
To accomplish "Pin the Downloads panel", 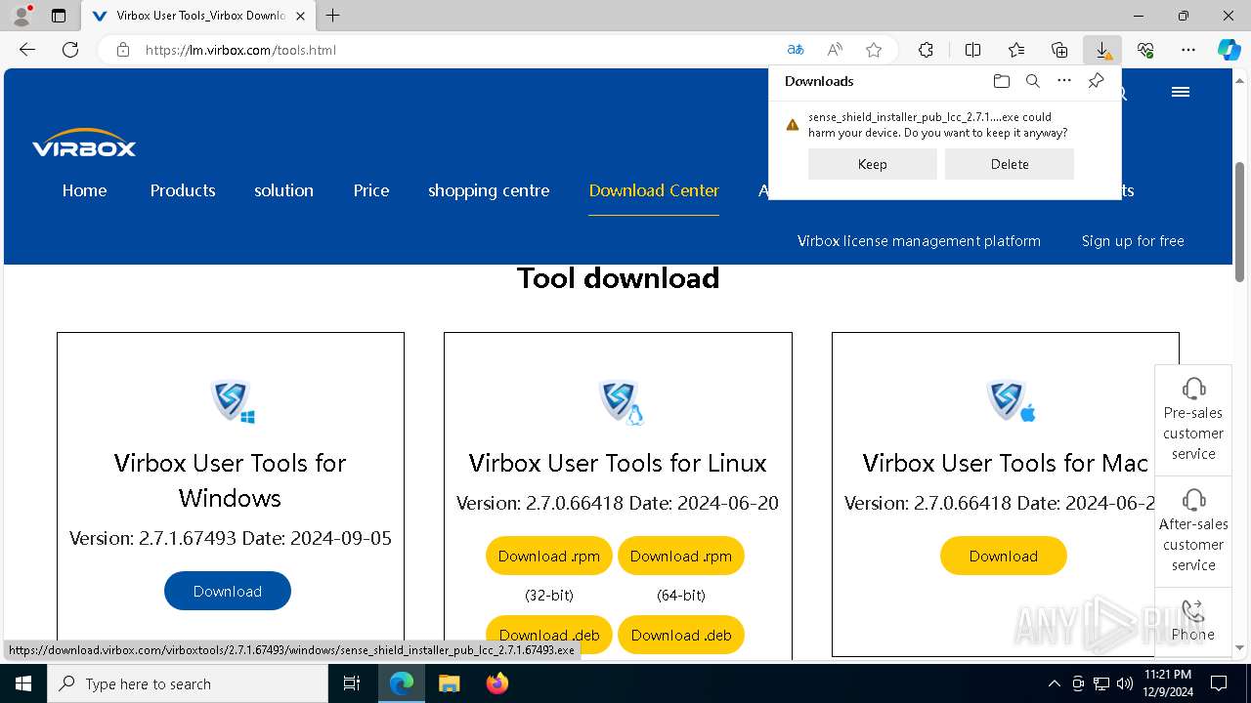I will (1096, 81).
